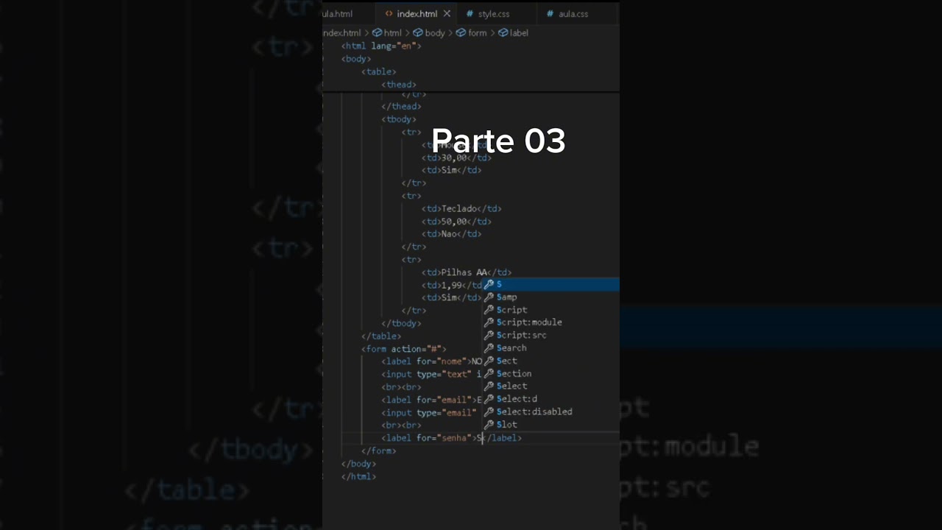The width and height of the screenshot is (942, 530).
Task: Click wrench icon beside 'Script' suggestion
Action: point(489,310)
